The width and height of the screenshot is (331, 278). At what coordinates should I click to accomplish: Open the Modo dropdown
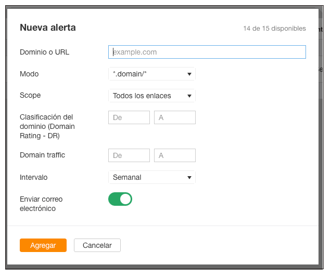[151, 74]
